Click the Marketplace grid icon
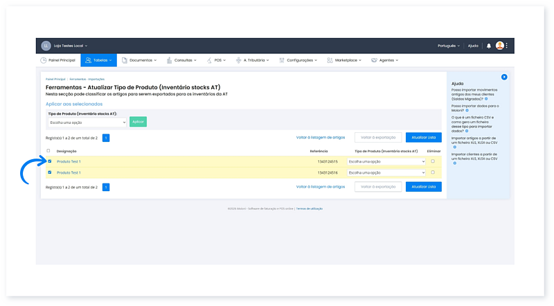 point(330,60)
